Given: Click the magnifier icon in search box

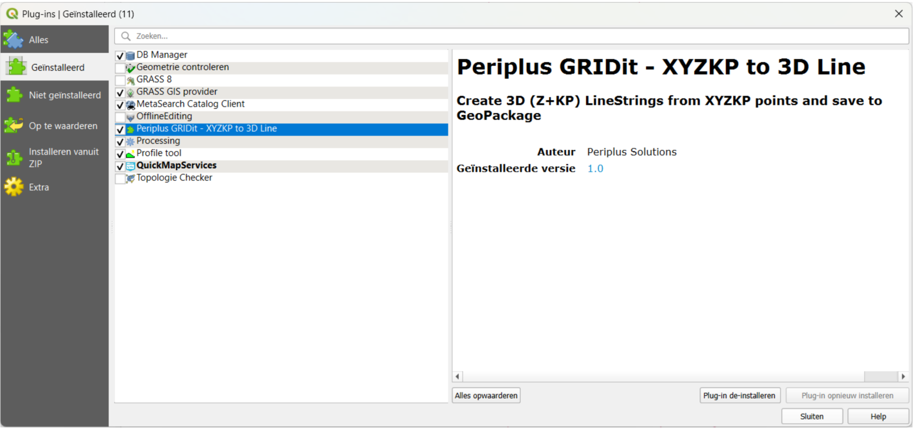Looking at the screenshot, I should point(126,36).
